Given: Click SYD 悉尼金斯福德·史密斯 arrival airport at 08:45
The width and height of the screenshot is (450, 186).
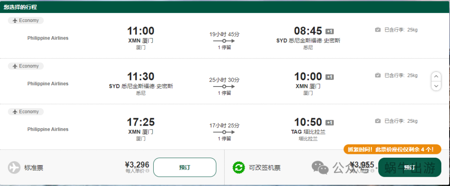Looking at the screenshot, I should point(308,41).
